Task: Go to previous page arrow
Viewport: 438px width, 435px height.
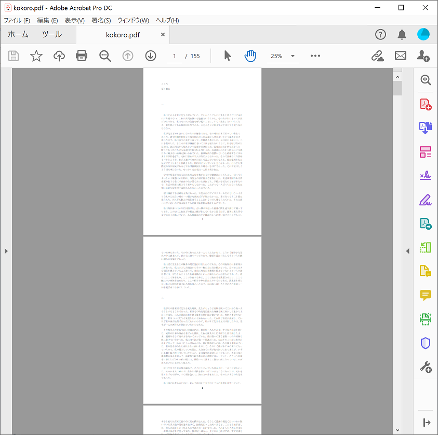Action: 128,56
